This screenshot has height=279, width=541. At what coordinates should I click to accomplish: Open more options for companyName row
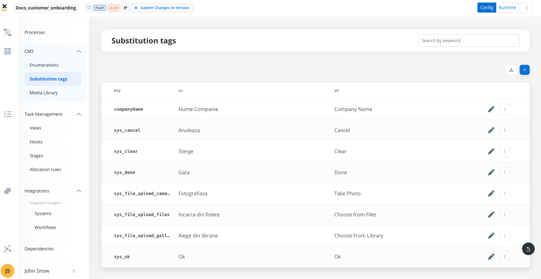(x=505, y=109)
